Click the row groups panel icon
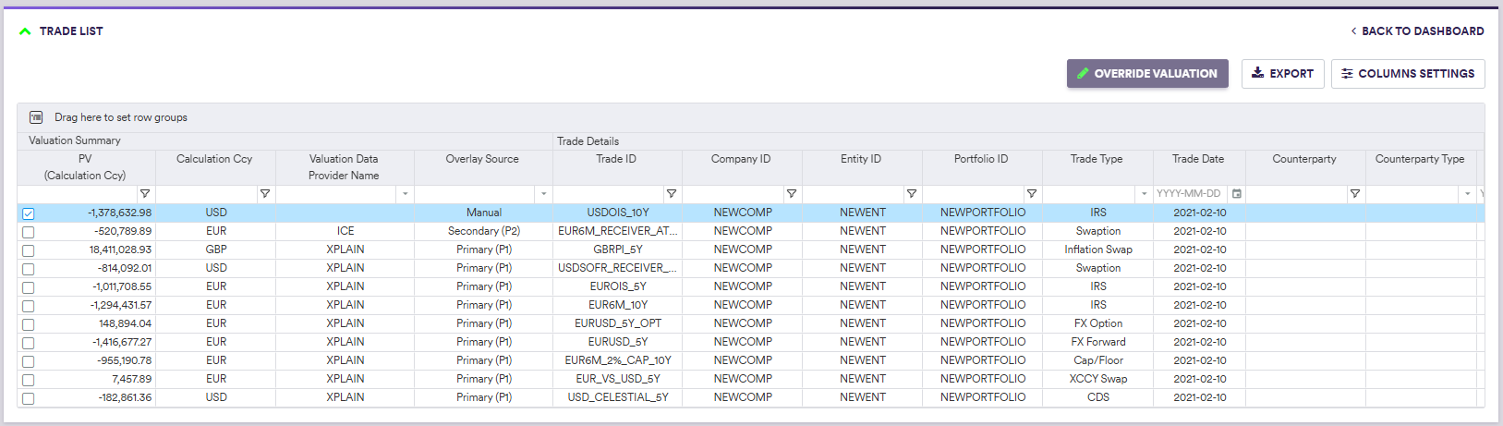1503x426 pixels. pyautogui.click(x=36, y=117)
